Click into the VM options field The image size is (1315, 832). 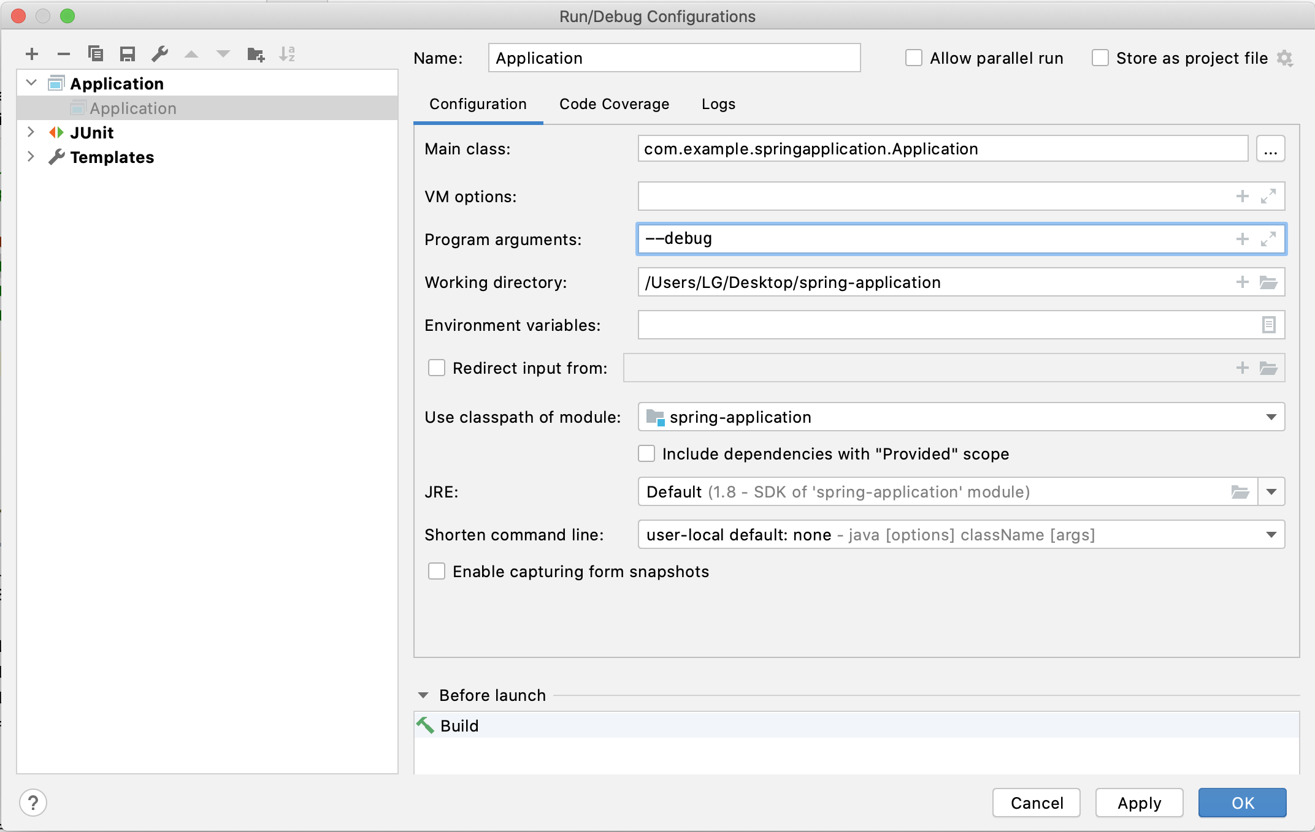tap(932, 196)
